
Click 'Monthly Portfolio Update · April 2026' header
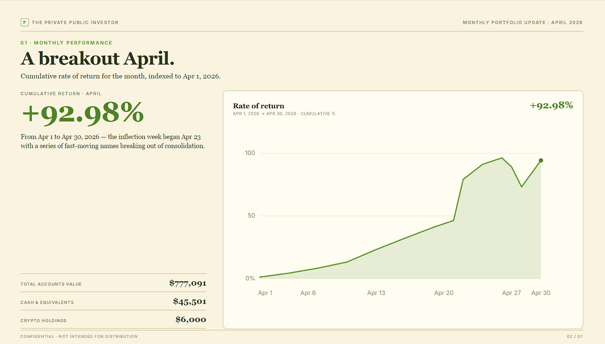pyautogui.click(x=523, y=22)
